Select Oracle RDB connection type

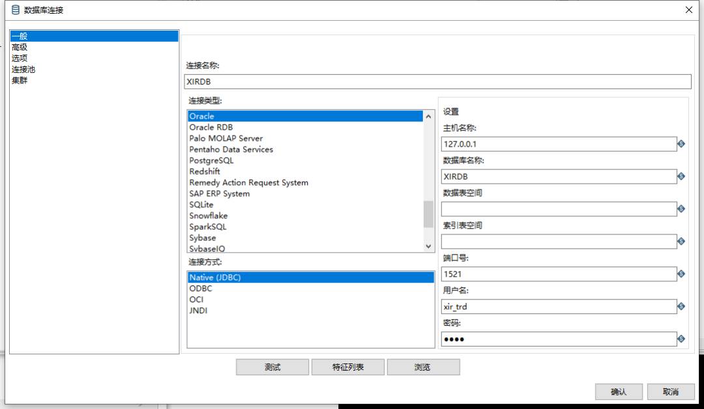pyautogui.click(x=211, y=128)
